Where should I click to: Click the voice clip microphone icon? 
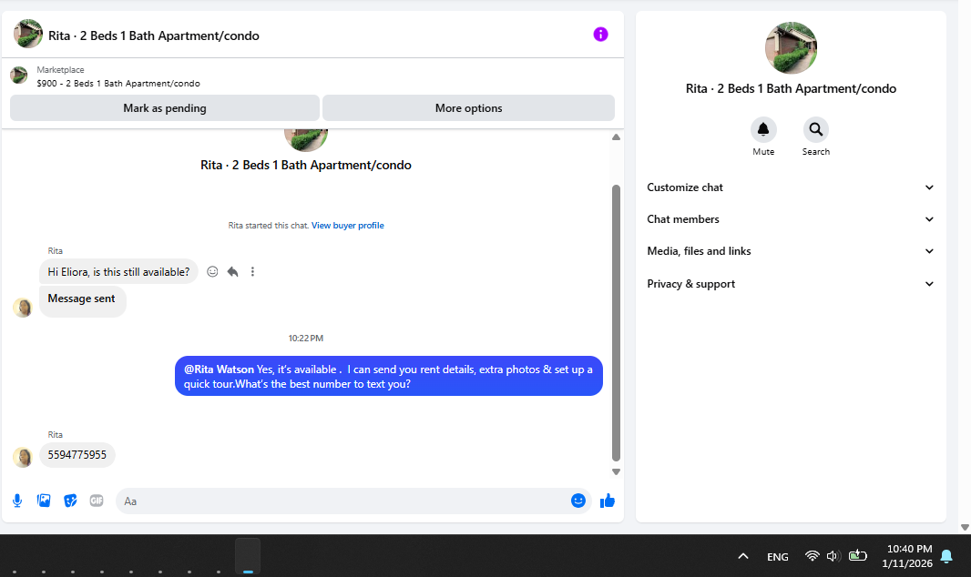(17, 501)
